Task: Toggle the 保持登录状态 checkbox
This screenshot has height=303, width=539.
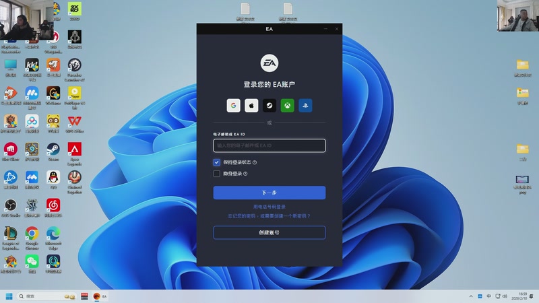Action: pyautogui.click(x=216, y=162)
